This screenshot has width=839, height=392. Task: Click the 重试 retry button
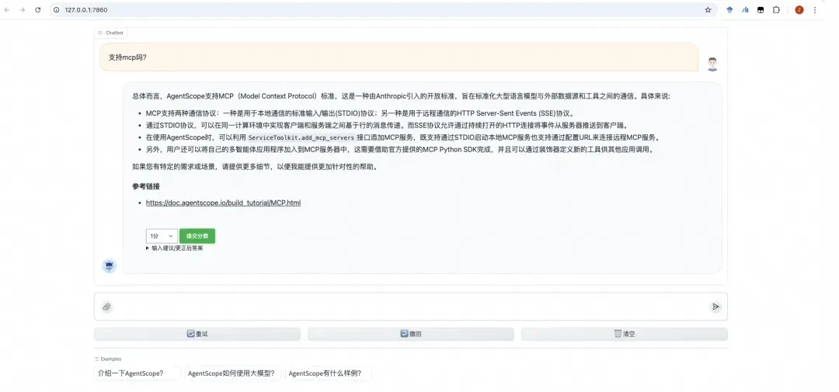tap(197, 334)
